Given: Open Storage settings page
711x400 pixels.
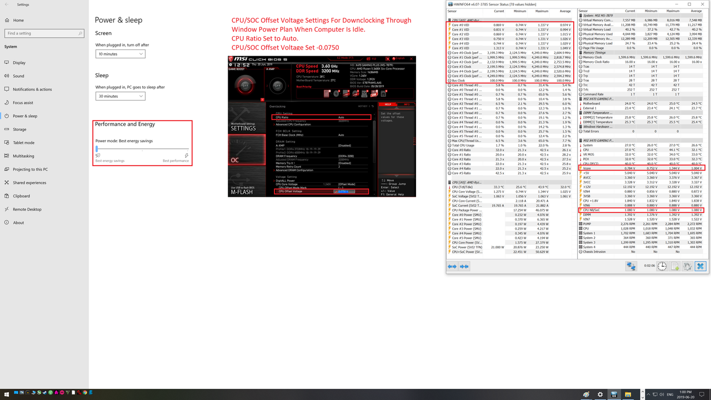Looking at the screenshot, I should (x=19, y=129).
